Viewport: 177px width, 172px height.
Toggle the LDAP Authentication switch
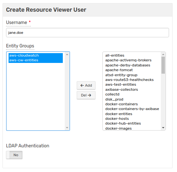coord(14,155)
